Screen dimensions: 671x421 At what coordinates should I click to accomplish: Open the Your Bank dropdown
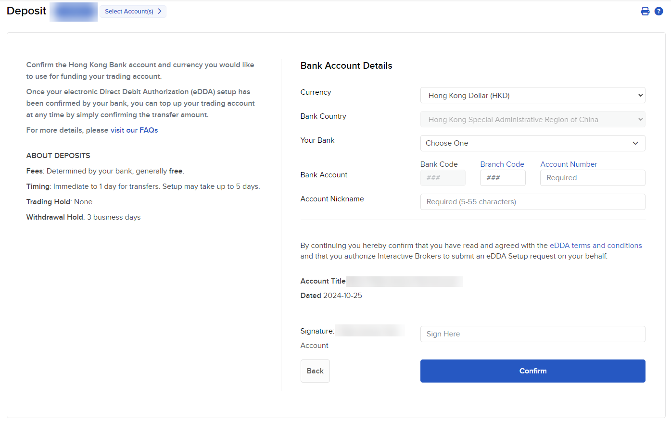pos(532,143)
